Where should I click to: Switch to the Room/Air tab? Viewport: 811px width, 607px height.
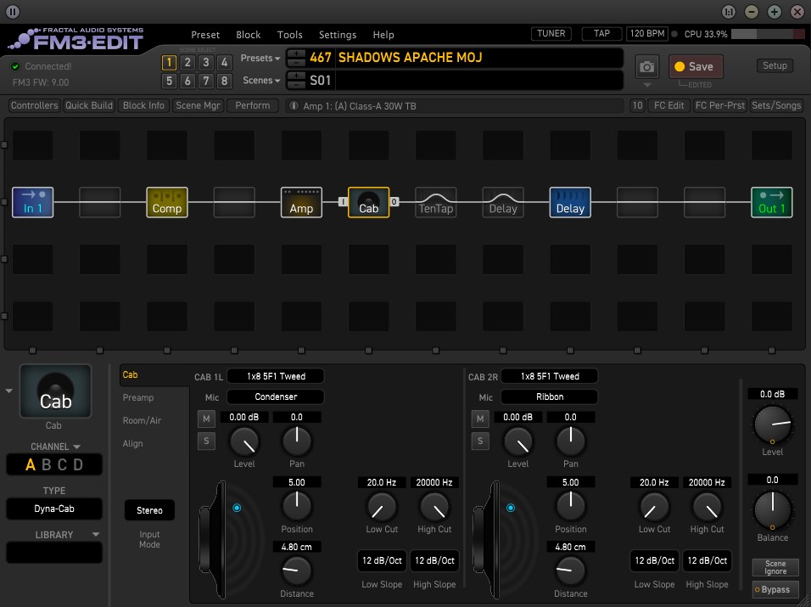[141, 420]
